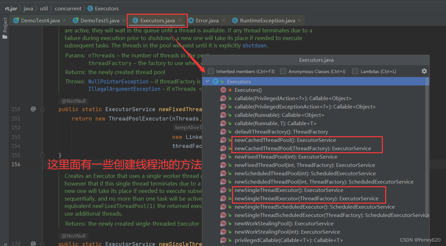
Task: Select callable(Runnable): Callable<Object> method
Action: [280, 115]
